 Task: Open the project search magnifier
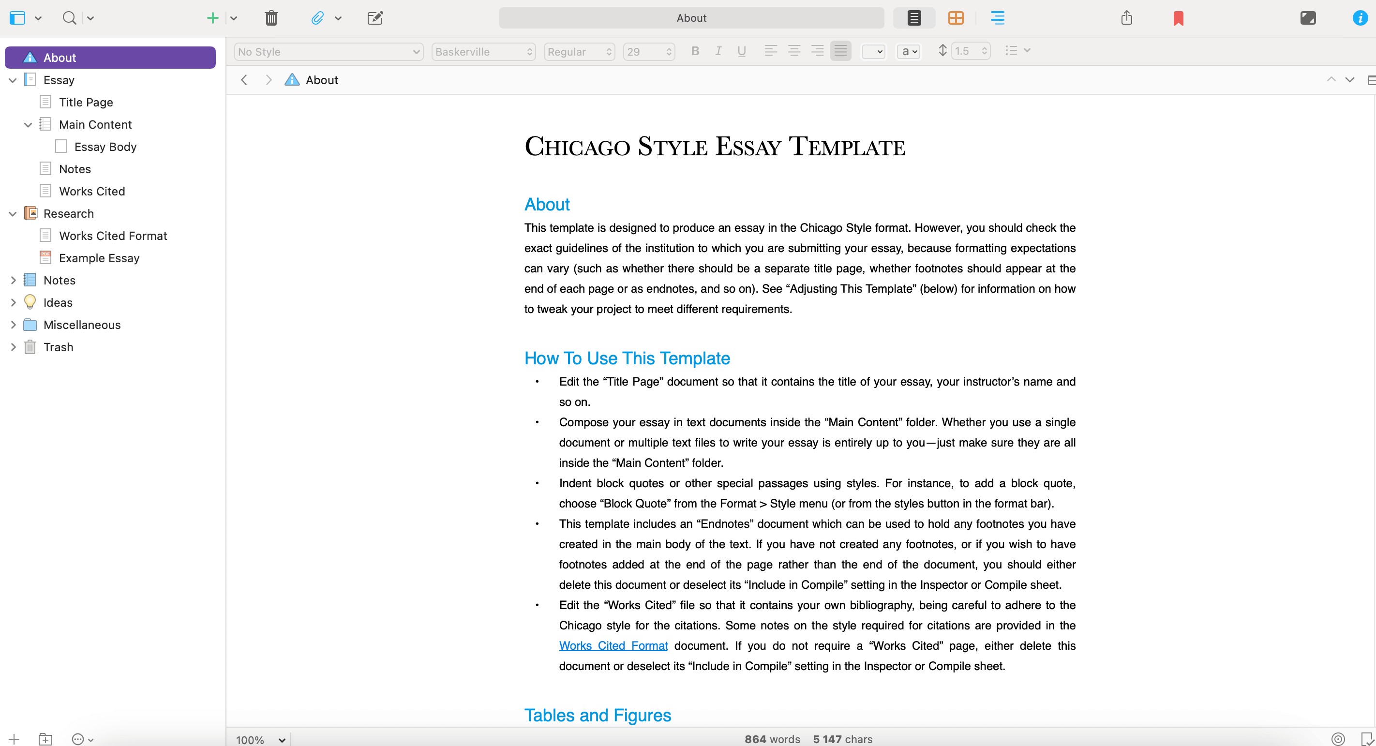tap(70, 18)
